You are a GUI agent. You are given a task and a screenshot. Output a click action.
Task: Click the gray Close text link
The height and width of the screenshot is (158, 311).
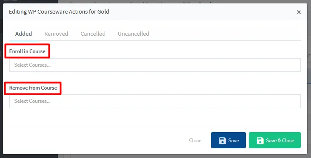click(x=195, y=141)
